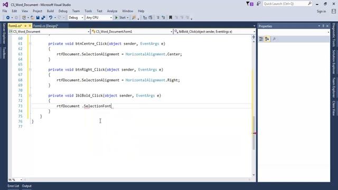Click the split editor window handle
Screen dimensions: 338x190
coord(253,37)
